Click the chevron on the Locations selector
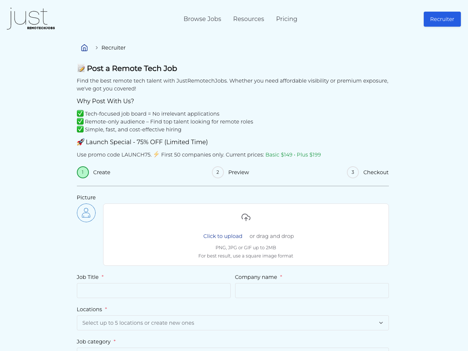 pos(381,323)
